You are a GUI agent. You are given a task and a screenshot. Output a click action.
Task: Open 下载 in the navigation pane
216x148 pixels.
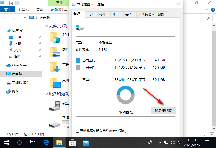coord(17,43)
